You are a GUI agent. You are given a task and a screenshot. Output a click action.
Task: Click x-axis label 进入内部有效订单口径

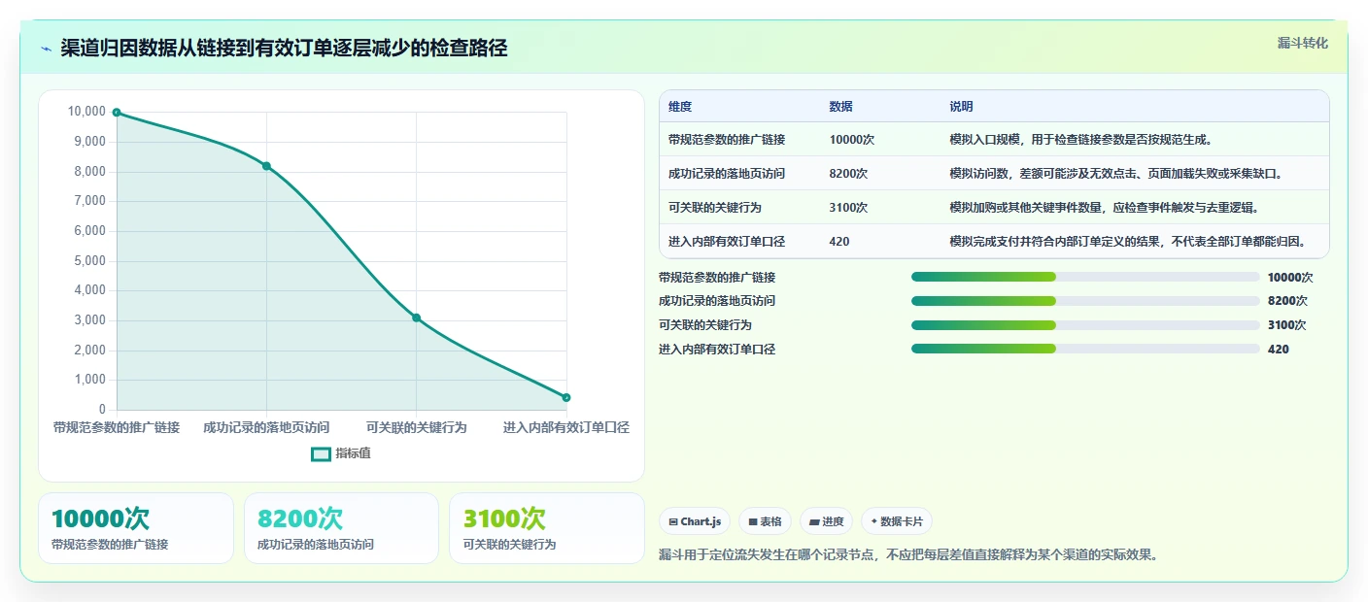coord(566,427)
